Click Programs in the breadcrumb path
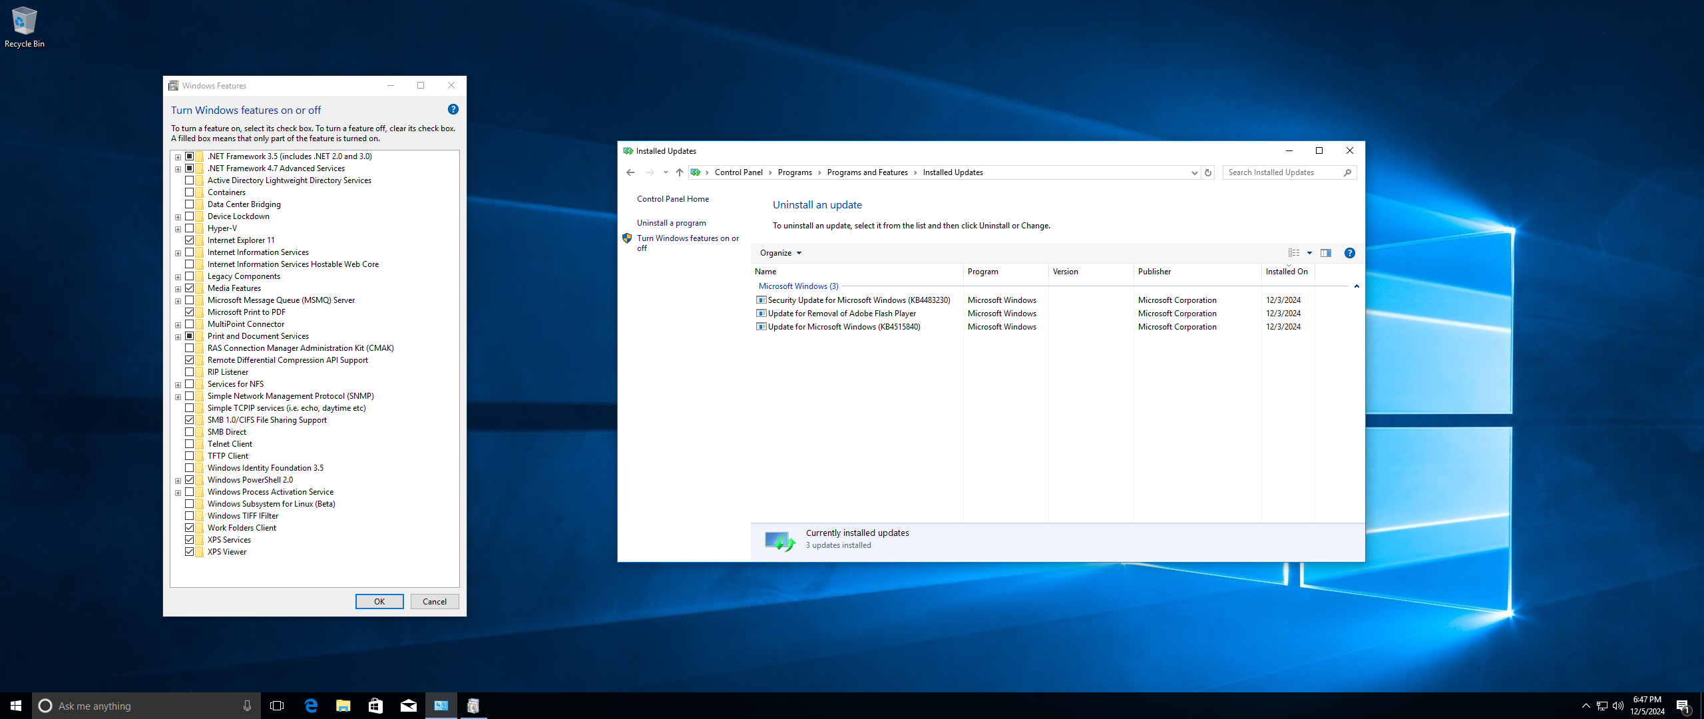Screen dimensions: 1704x719 pos(795,172)
